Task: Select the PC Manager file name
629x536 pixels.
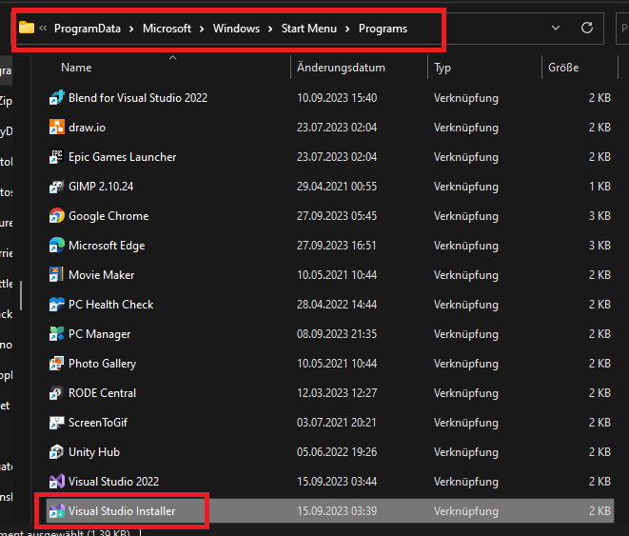Action: [100, 334]
